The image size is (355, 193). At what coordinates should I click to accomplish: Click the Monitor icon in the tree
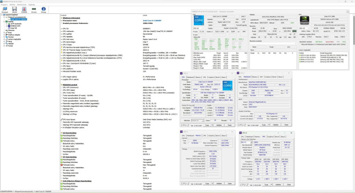tap(7, 37)
